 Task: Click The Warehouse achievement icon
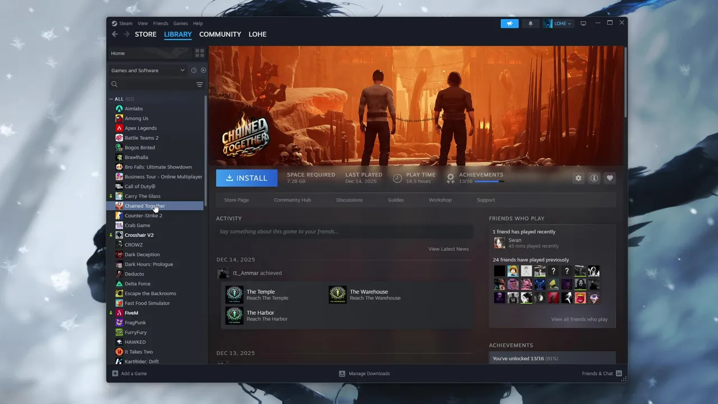tap(338, 295)
